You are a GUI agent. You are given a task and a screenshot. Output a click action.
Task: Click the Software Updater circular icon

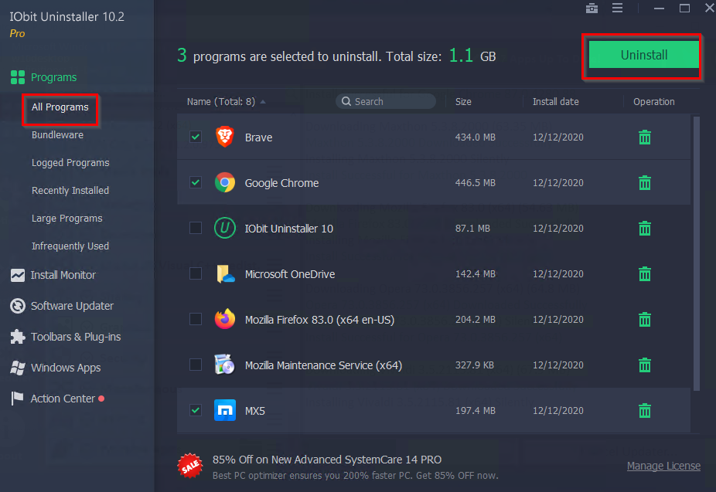tap(17, 306)
